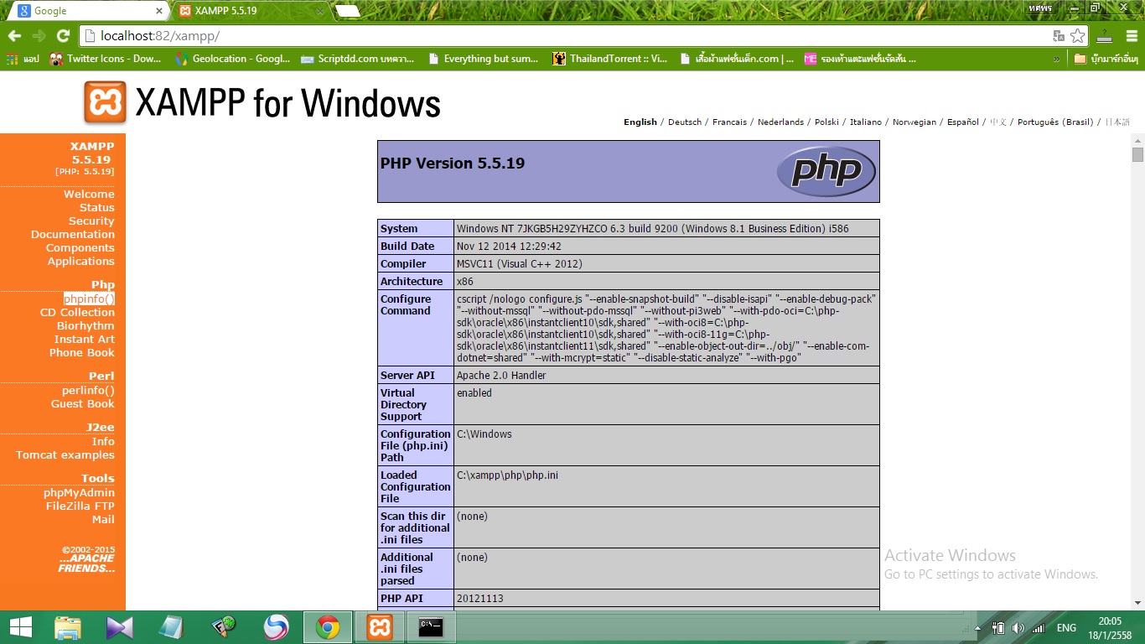
Task: Click the translate page icon in address bar
Action: [1059, 36]
